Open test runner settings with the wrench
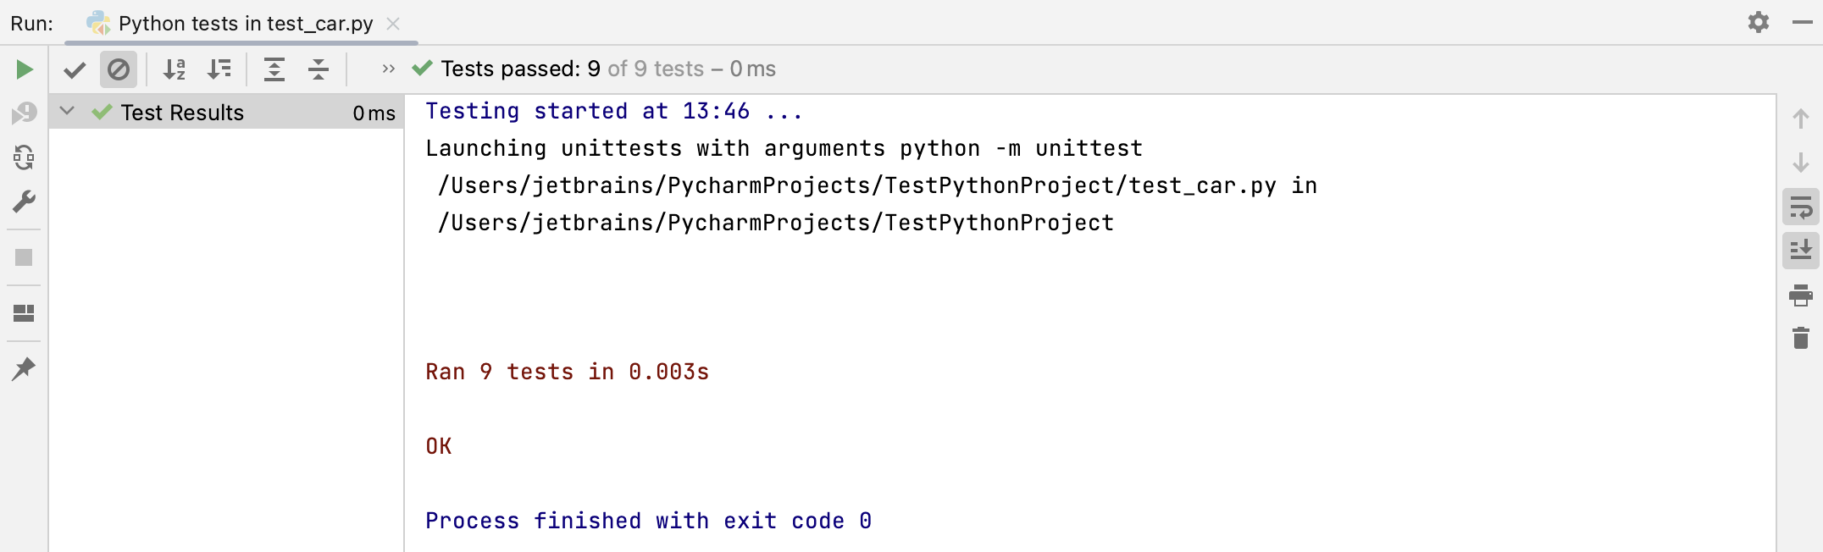The image size is (1823, 552). pyautogui.click(x=23, y=201)
